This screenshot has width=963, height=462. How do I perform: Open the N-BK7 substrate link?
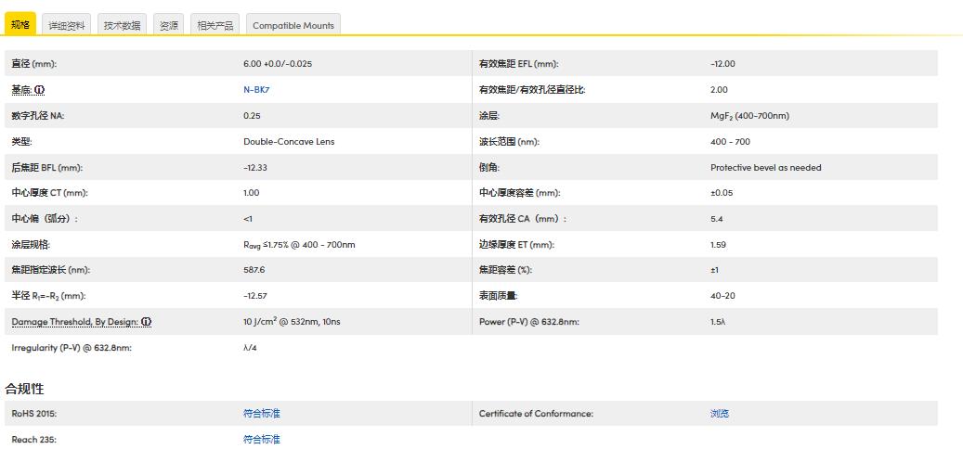pyautogui.click(x=256, y=90)
